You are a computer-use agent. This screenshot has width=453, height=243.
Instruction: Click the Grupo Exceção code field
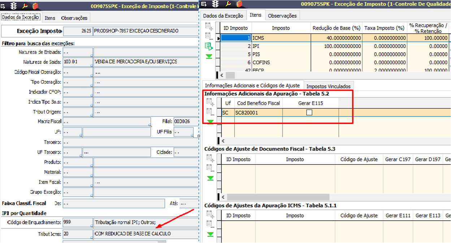78,192
